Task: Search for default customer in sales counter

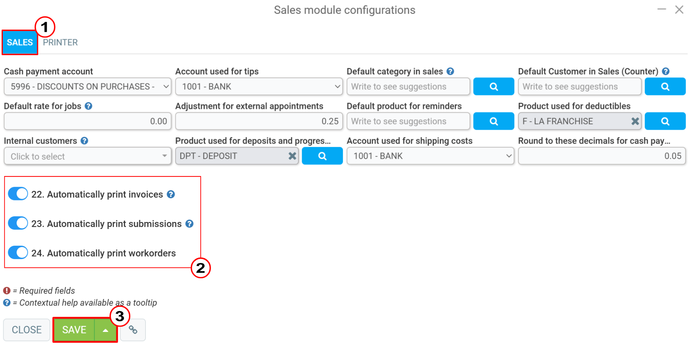Action: pos(665,87)
